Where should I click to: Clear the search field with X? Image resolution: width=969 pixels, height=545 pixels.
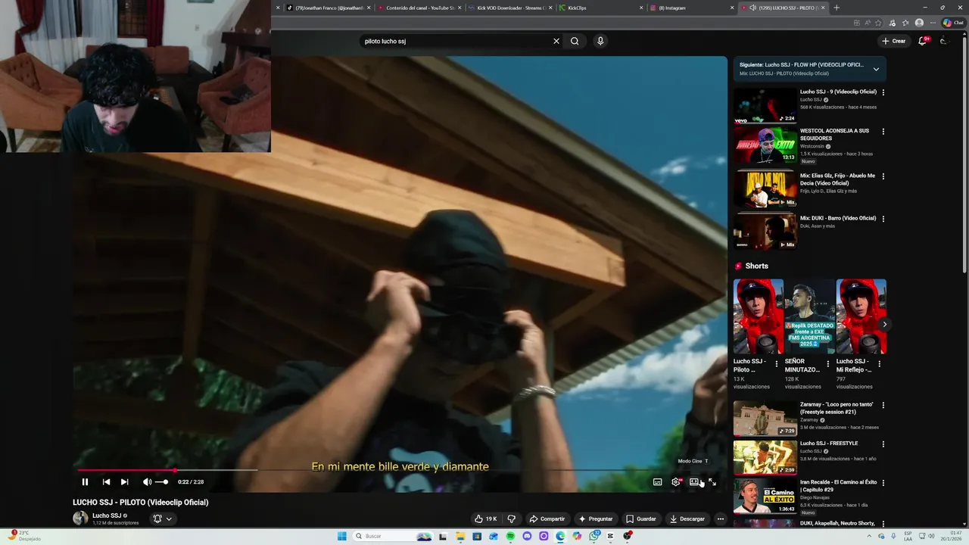(556, 41)
